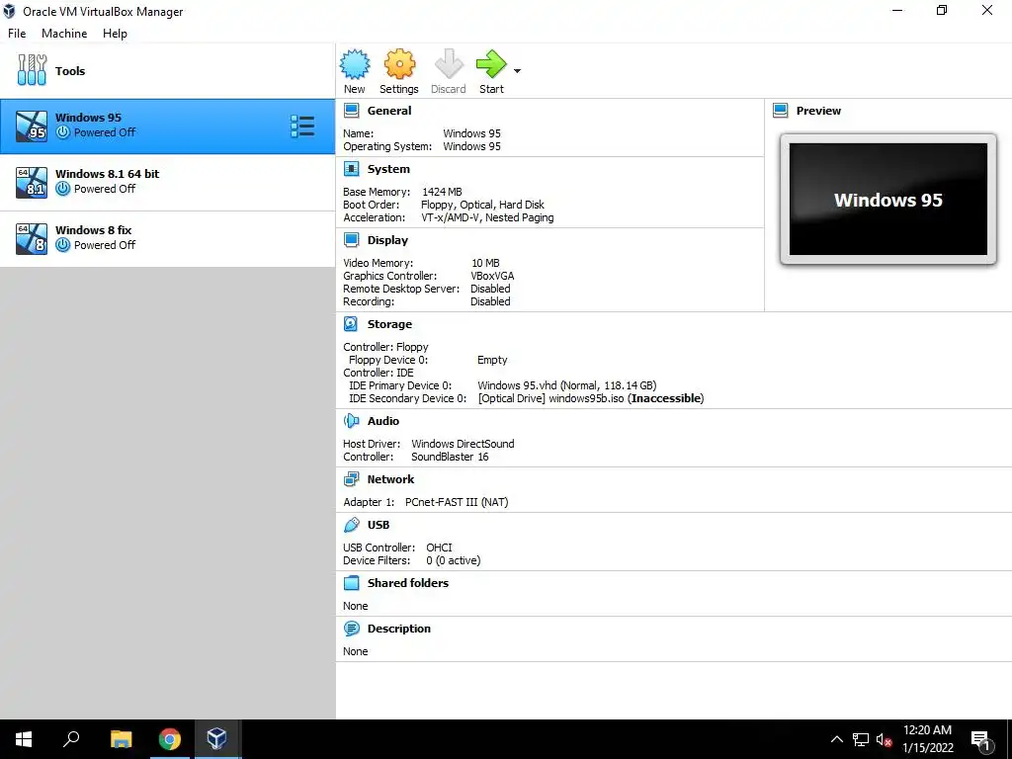
Task: Click the System section chip icon
Action: [352, 169]
